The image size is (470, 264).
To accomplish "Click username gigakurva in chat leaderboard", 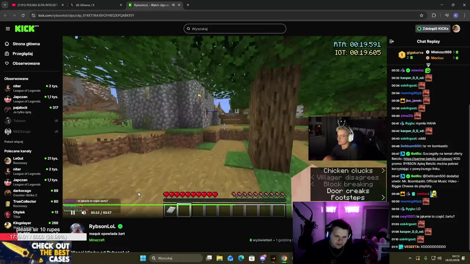I will (415, 52).
